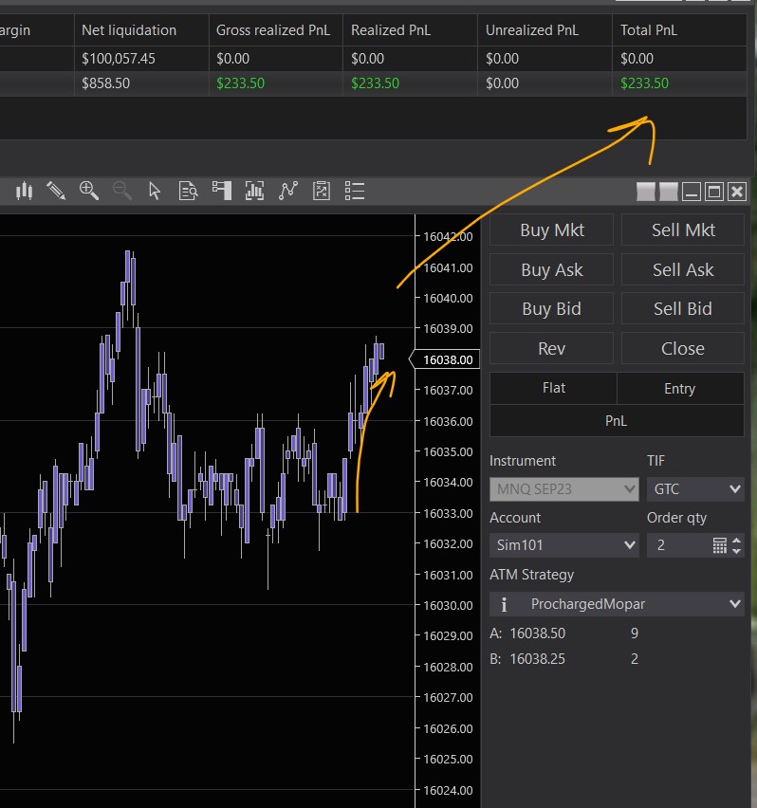Click the 16038.00 current price marker
The image size is (757, 808).
(x=445, y=359)
